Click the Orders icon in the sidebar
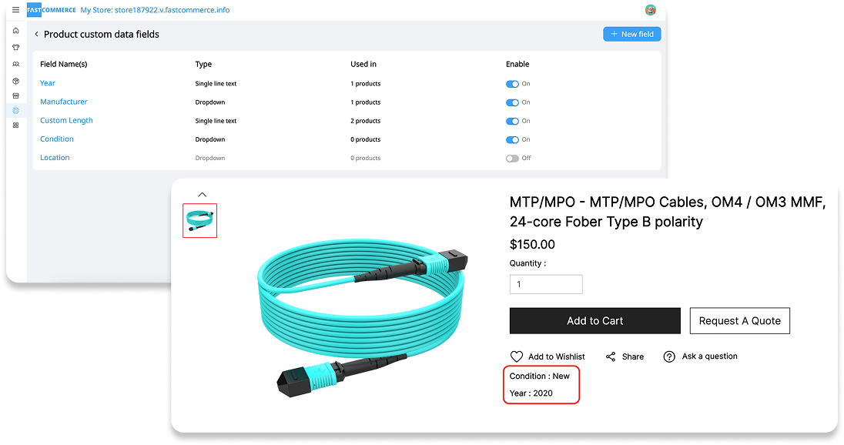The height and width of the screenshot is (445, 844). coord(15,95)
